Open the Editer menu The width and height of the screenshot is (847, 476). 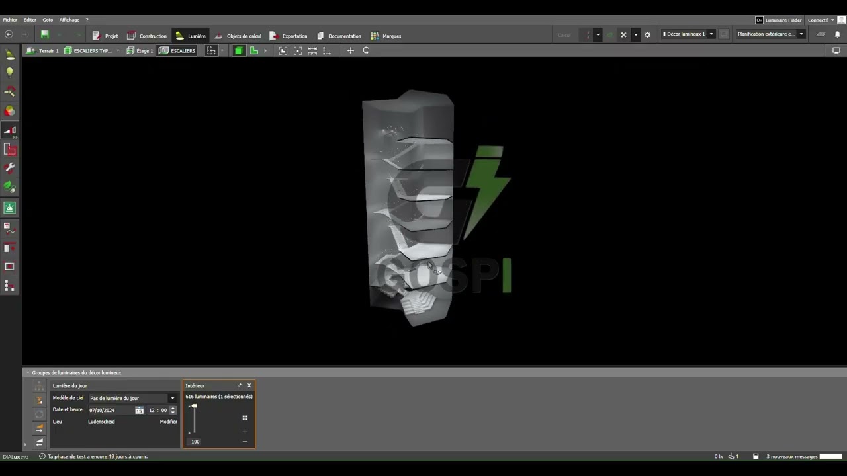pos(30,20)
